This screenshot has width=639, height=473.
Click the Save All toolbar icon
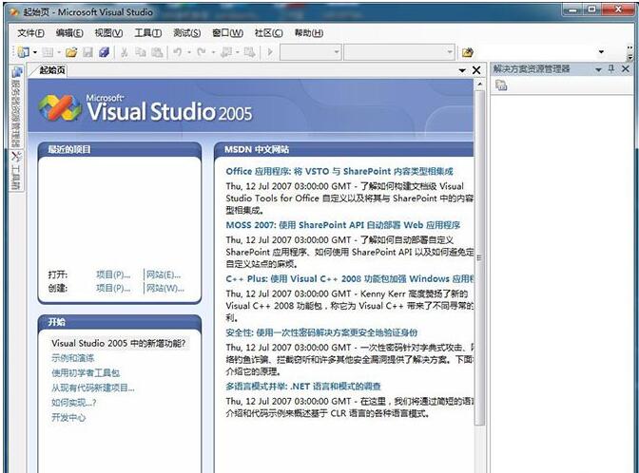click(x=104, y=52)
